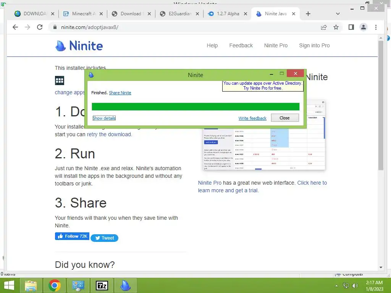Share this page icon in address bar
The height and width of the screenshot is (293, 391).
(x=324, y=27)
